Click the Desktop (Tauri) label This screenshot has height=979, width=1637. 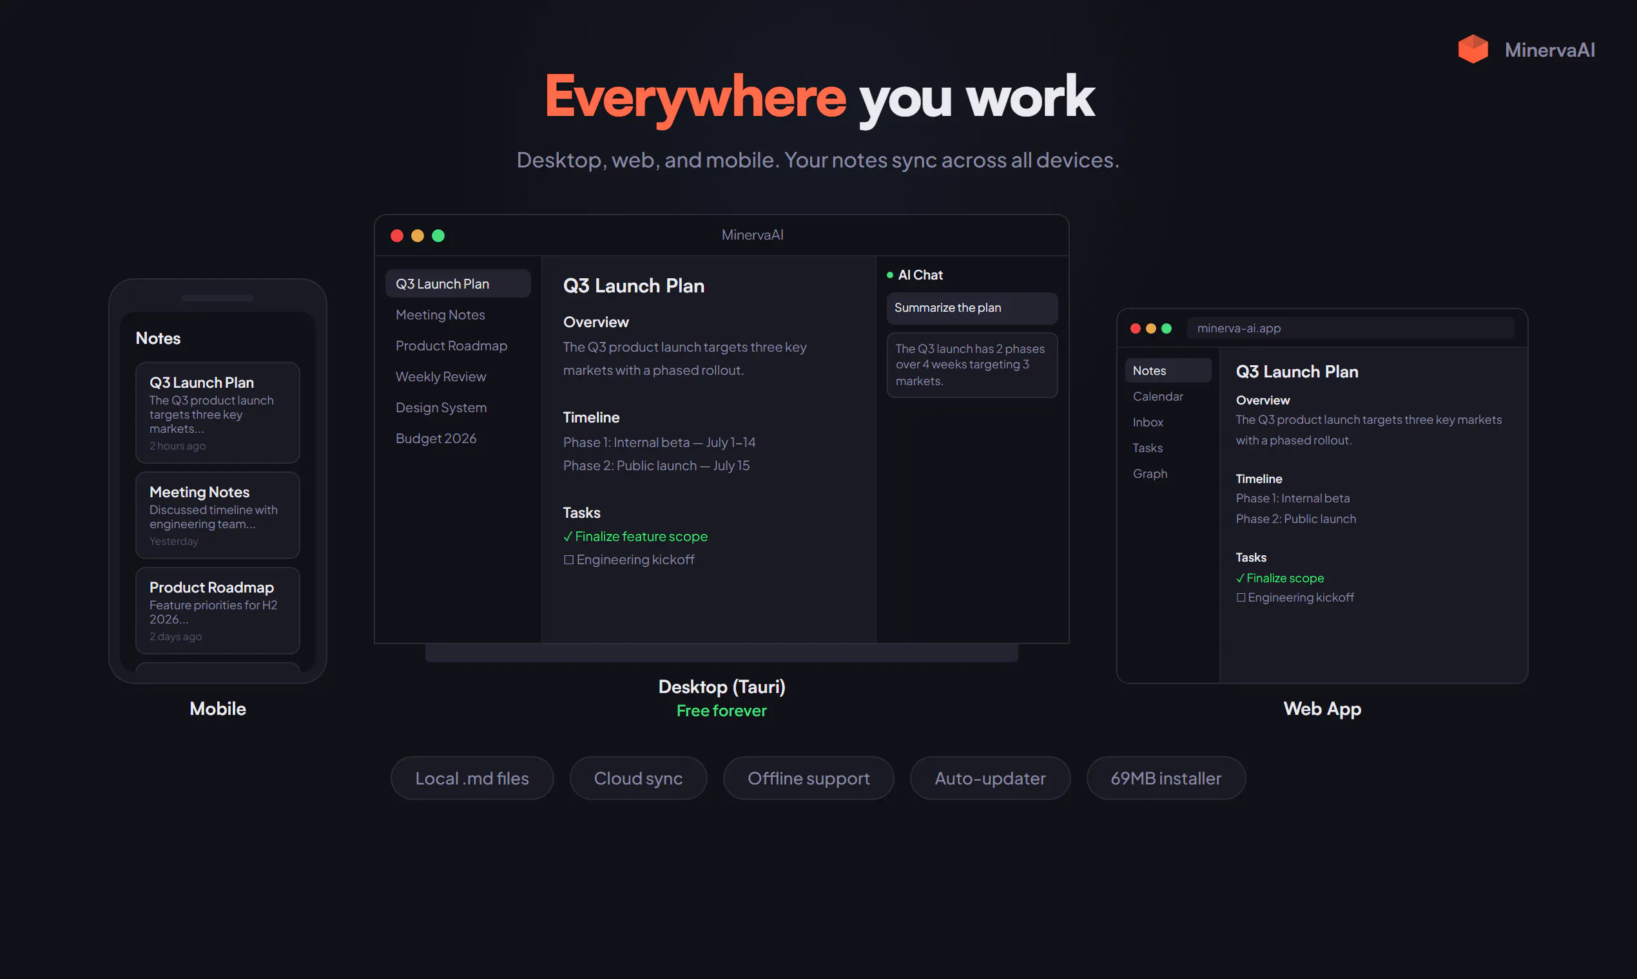point(721,687)
